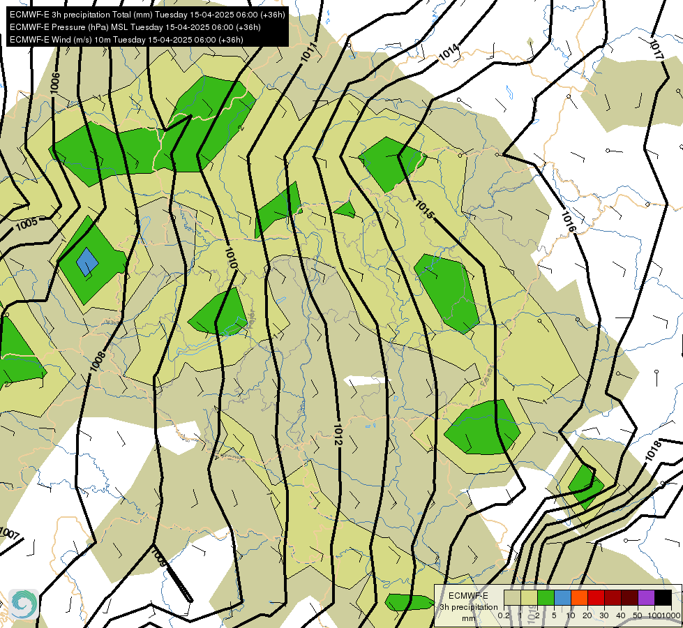The width and height of the screenshot is (683, 628).
Task: Select the khaki 0.2–1 mm legend swatch
Action: (512, 597)
